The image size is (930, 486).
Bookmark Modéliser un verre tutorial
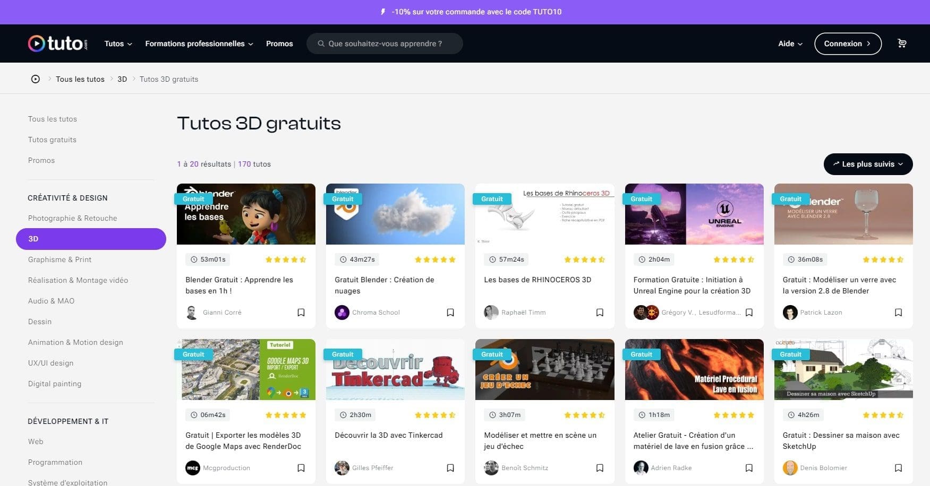point(898,313)
